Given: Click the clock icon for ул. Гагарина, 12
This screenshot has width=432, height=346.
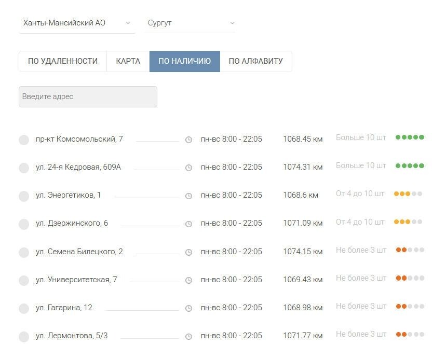Looking at the screenshot, I should pyautogui.click(x=188, y=307).
